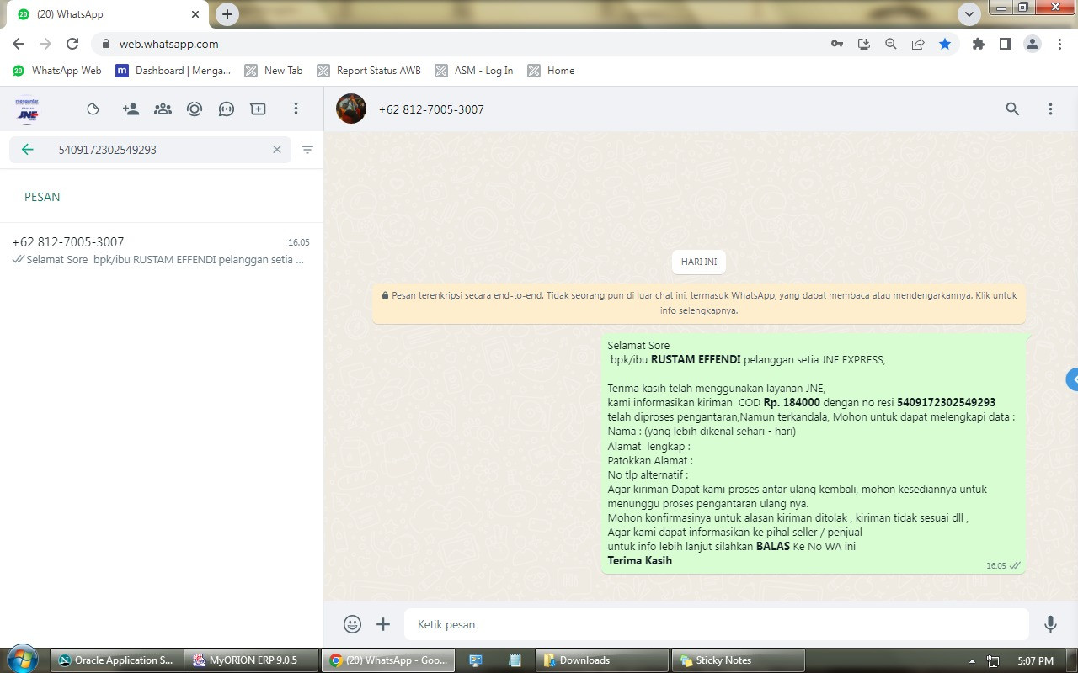Click the HARI INI date label
The image size is (1078, 673).
point(699,262)
